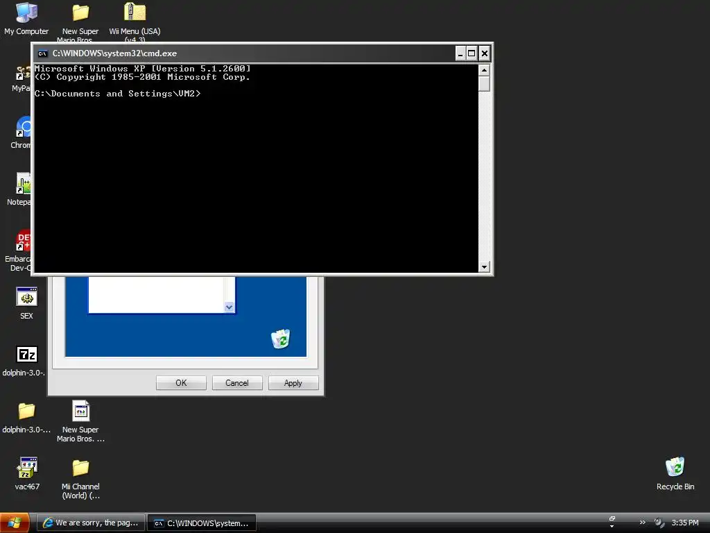Click cmd window scrollbar up arrow
Viewport: 710px width, 533px height.
[484, 70]
